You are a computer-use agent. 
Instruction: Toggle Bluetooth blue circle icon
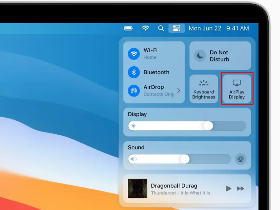pos(134,72)
